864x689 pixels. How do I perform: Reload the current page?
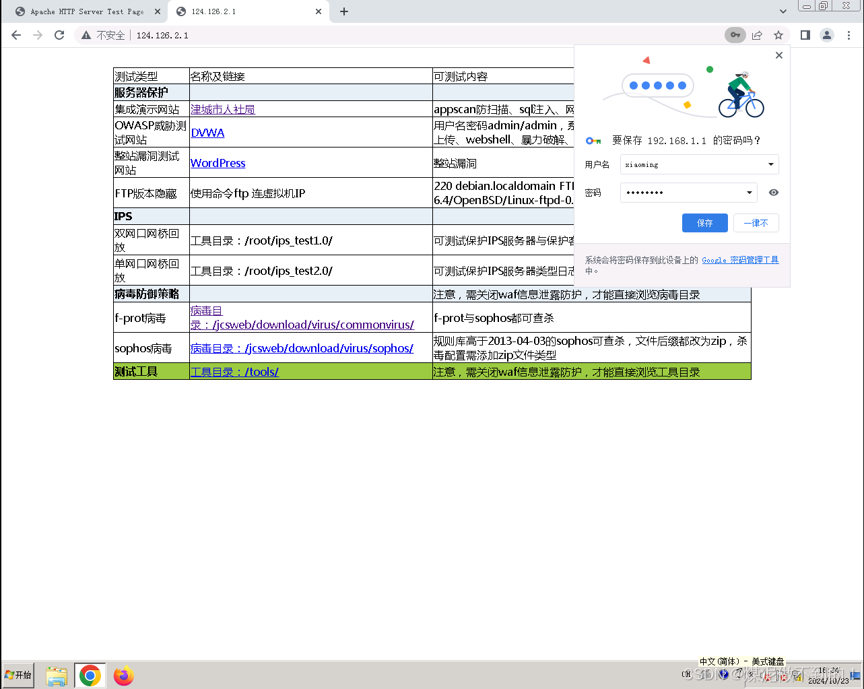[x=59, y=35]
